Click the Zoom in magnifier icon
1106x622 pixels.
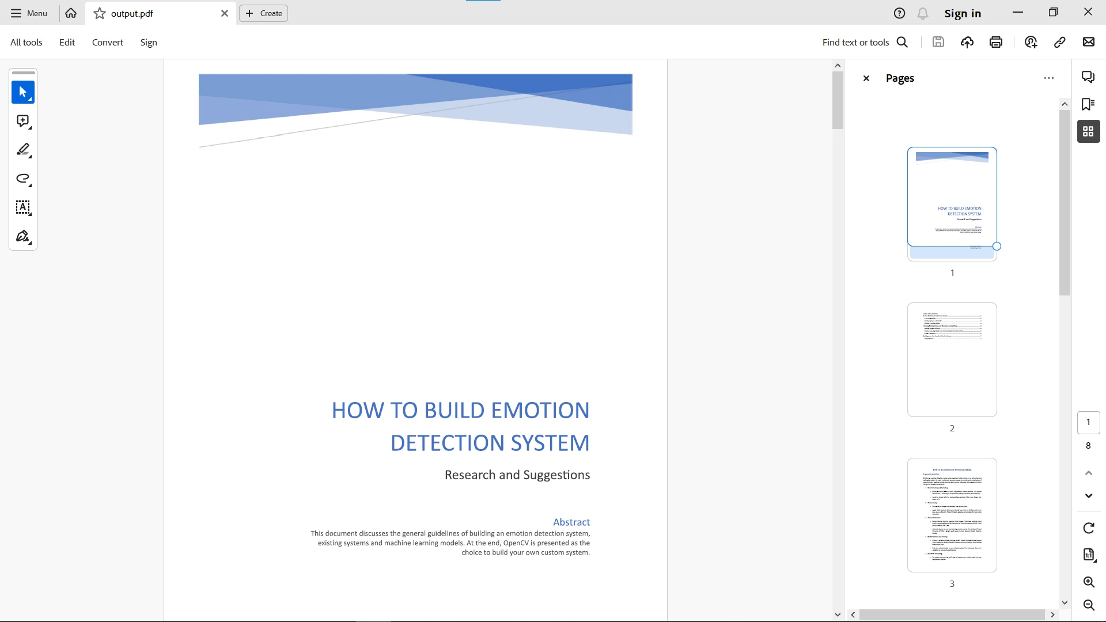coord(1088,582)
